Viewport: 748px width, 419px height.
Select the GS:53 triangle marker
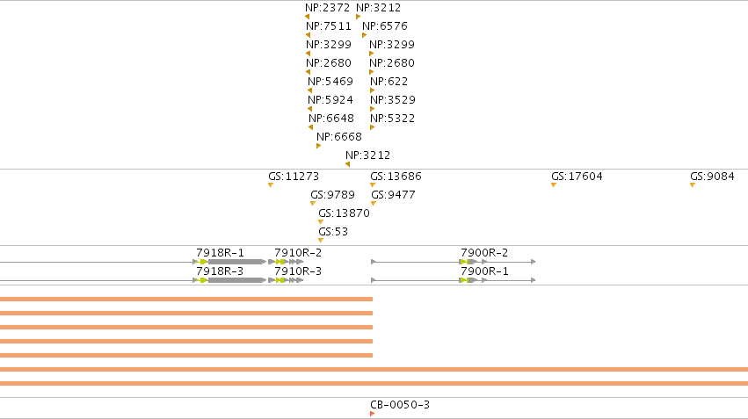(321, 241)
